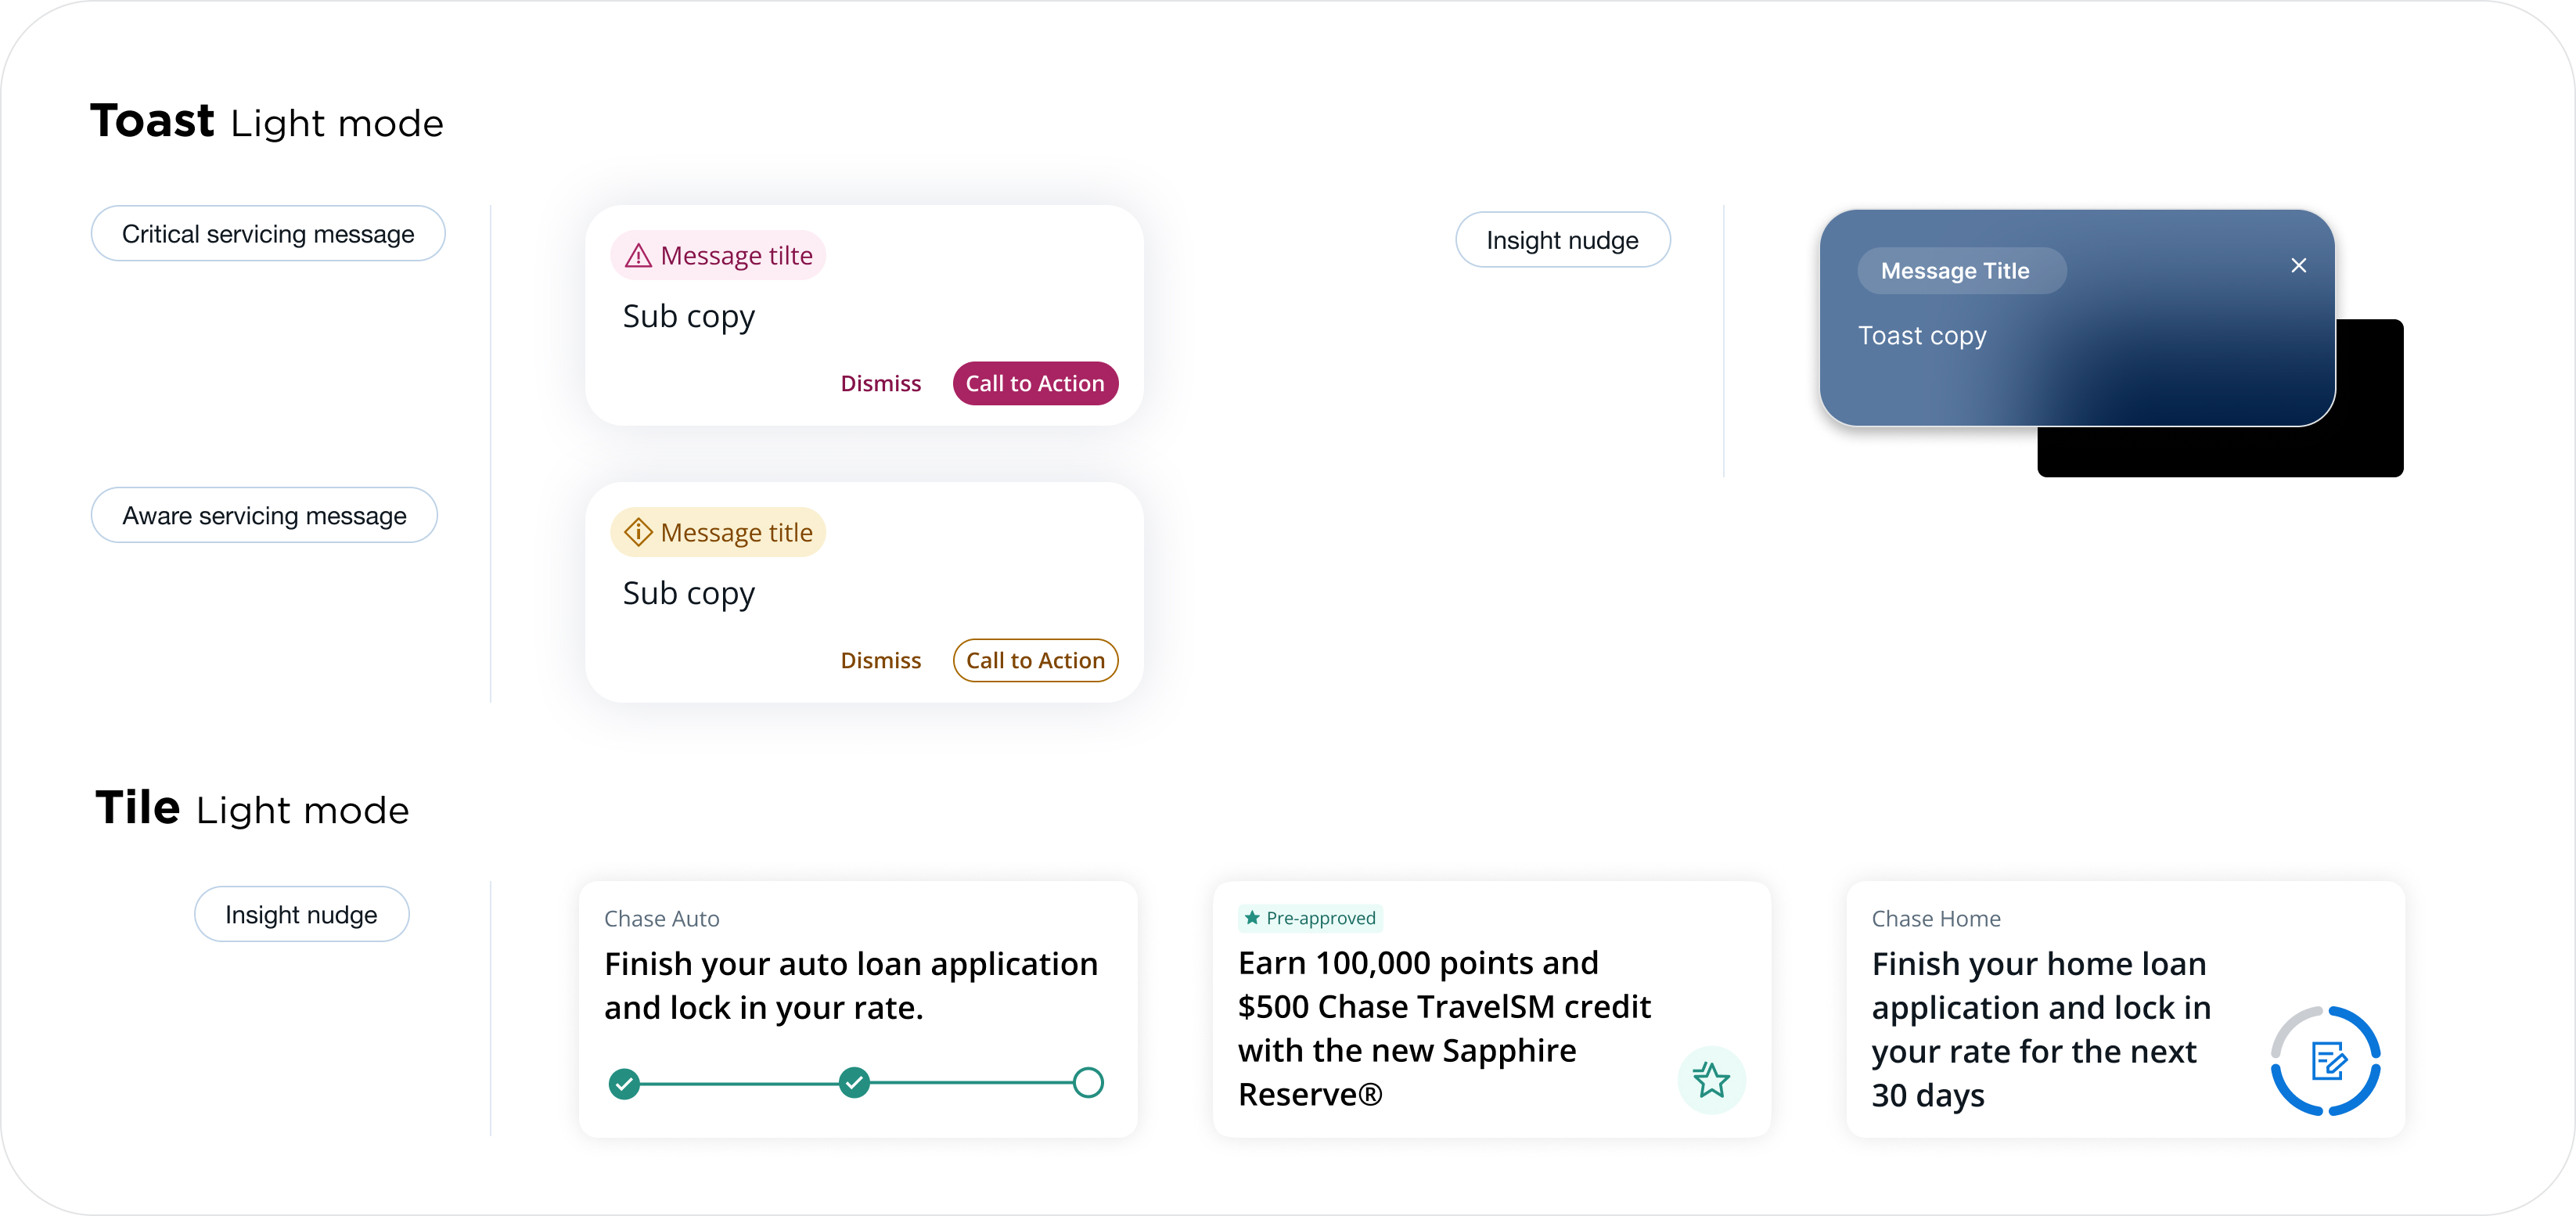Select the Insight nudge pill beside blue toast
2576x1216 pixels.
point(1562,240)
